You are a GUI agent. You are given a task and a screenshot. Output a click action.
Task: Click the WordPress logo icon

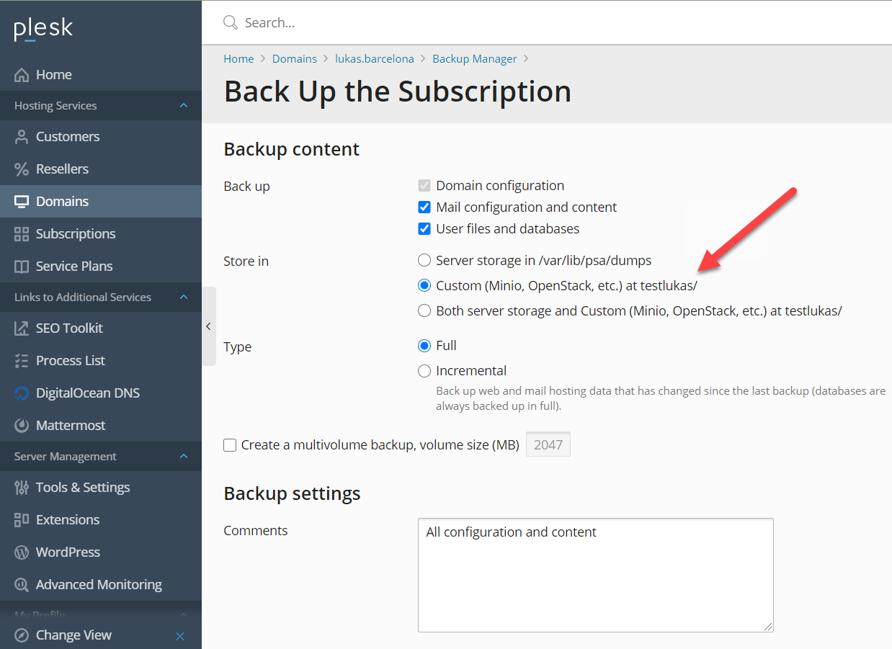[x=22, y=552]
